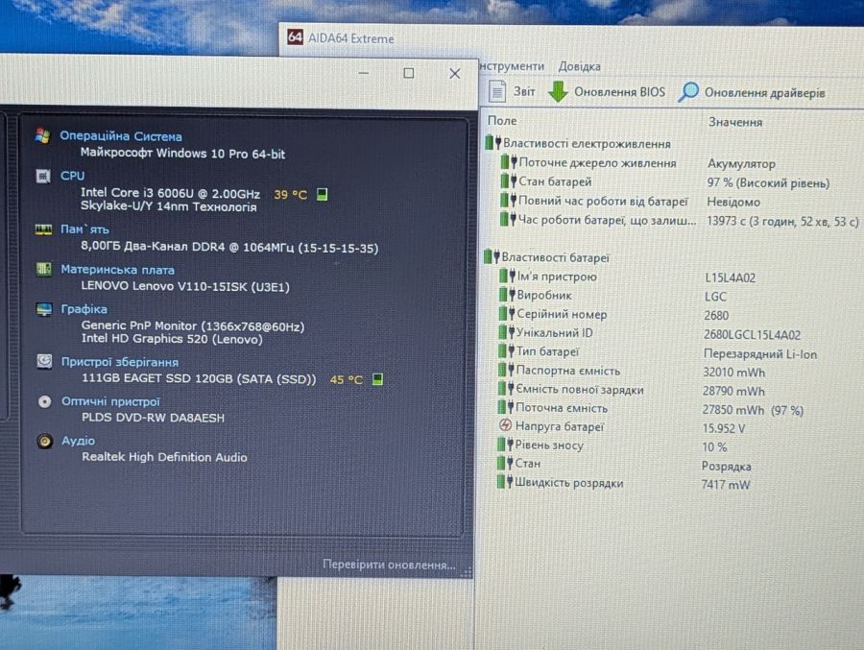Click Перевірити оновлення link in Speccy

[x=389, y=565]
